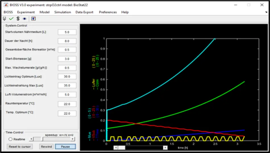Click the time-axis scrollbar's left arrow
This screenshot has height=153, width=270.
(115, 148)
